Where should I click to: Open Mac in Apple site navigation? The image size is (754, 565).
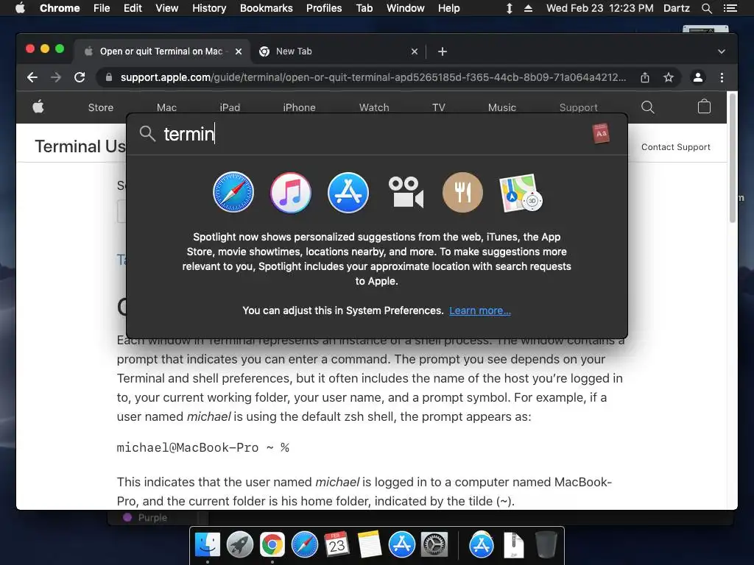pyautogui.click(x=167, y=107)
